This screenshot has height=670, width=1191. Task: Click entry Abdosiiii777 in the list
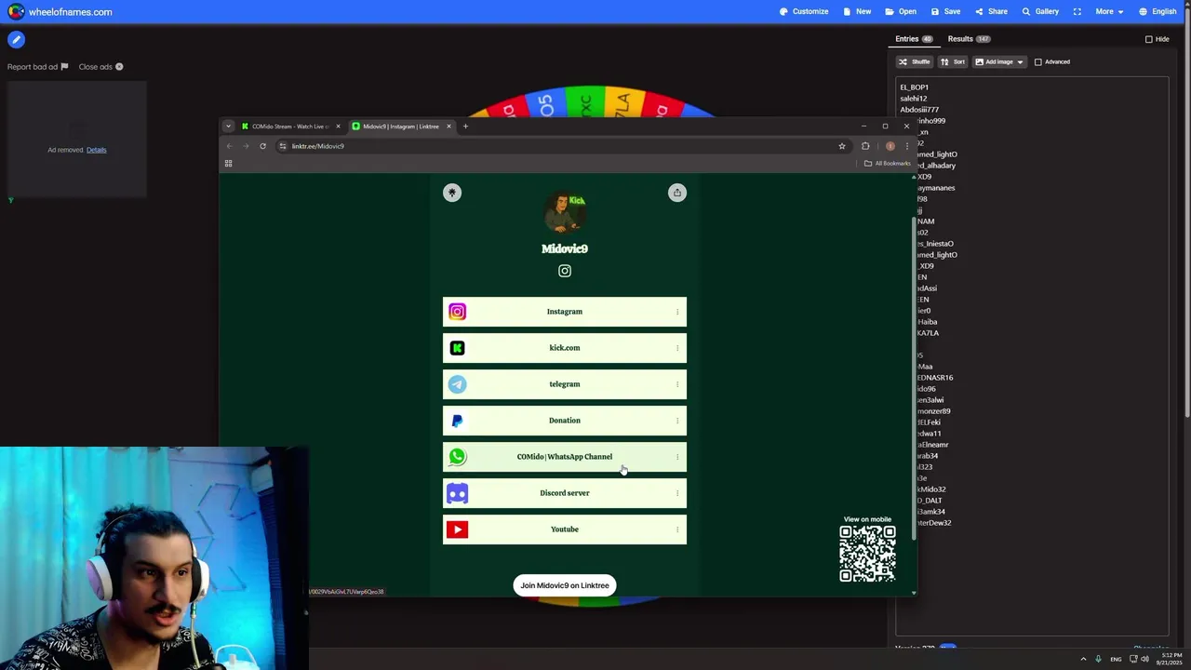click(x=919, y=110)
